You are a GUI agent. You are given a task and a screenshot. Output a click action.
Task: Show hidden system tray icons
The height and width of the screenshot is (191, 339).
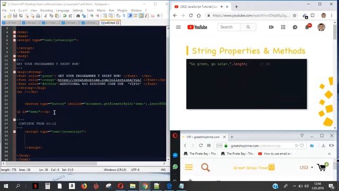tap(295, 186)
